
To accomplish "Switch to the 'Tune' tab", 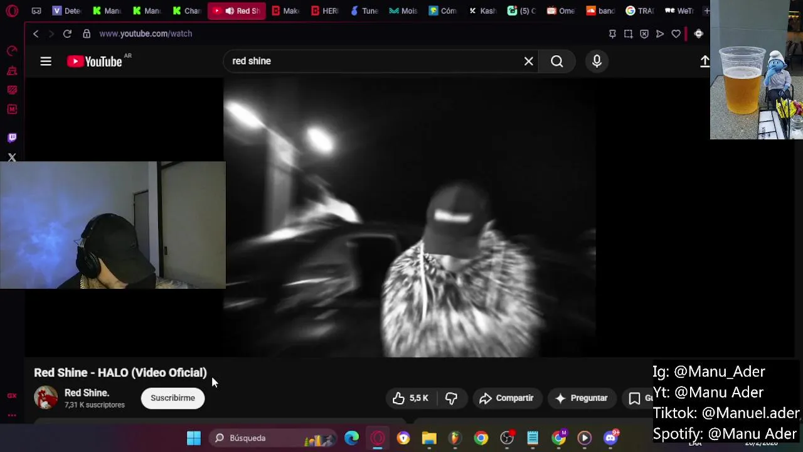I will point(364,11).
